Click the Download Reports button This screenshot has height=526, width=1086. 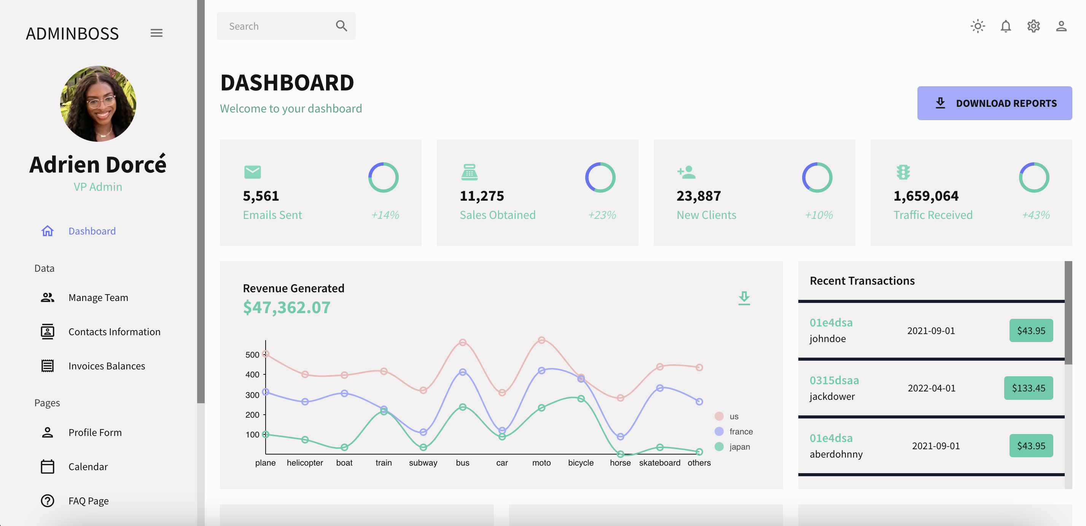click(x=995, y=103)
